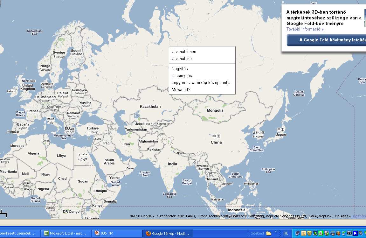Click 'A Google Föld bővítmény letöltése' button
The image size is (366, 238).
(x=326, y=40)
